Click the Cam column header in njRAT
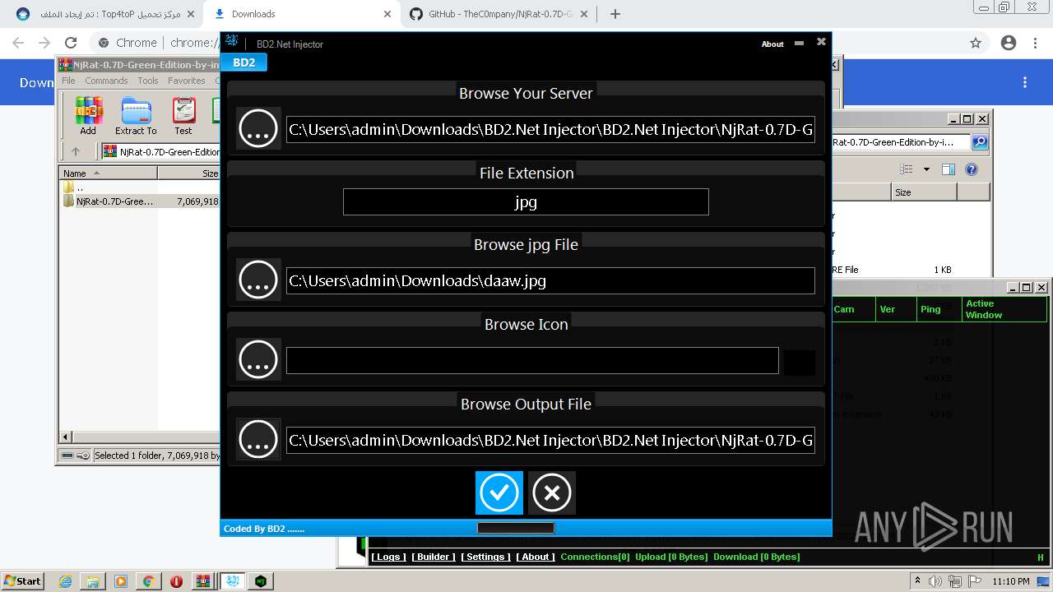The height and width of the screenshot is (592, 1053). tap(853, 309)
